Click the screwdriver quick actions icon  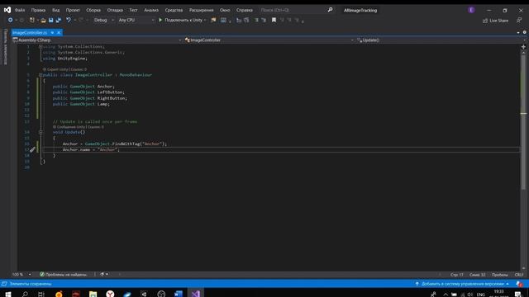click(32, 150)
